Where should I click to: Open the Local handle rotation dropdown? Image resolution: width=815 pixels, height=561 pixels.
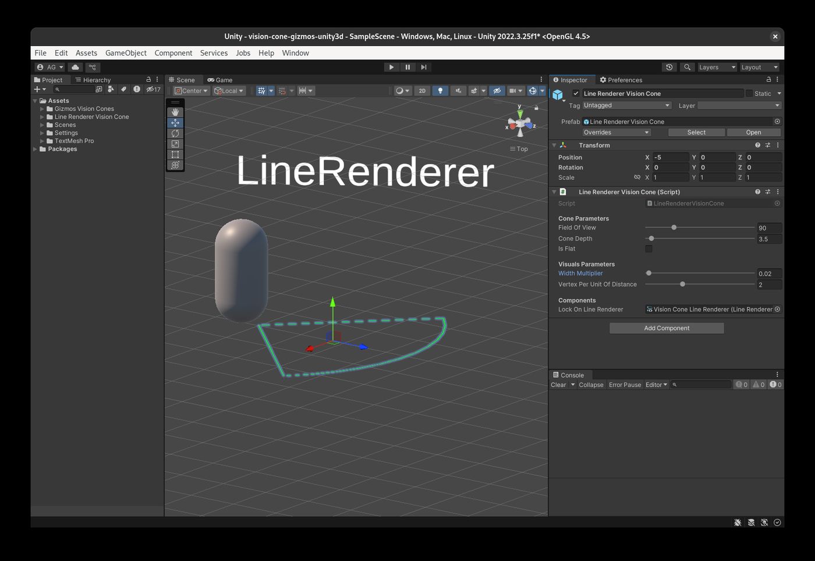point(229,91)
